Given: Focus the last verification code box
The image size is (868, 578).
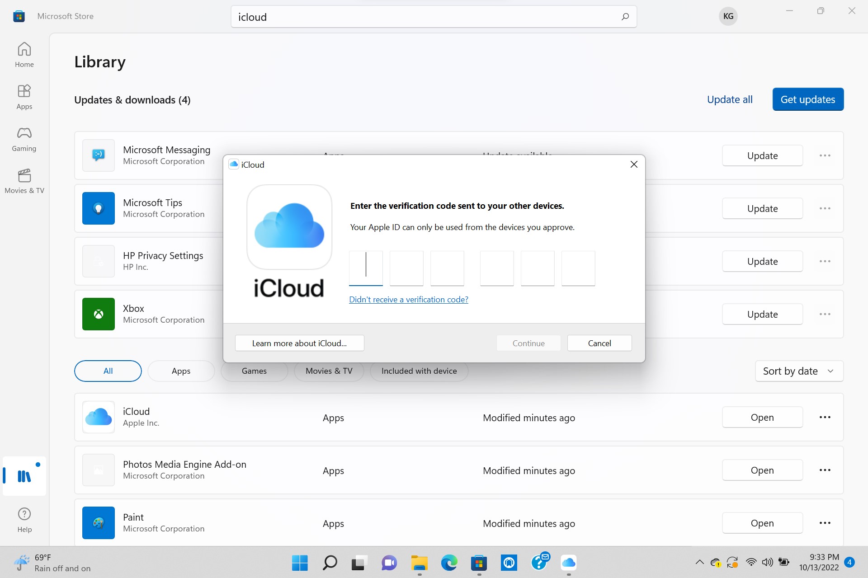Looking at the screenshot, I should (578, 268).
